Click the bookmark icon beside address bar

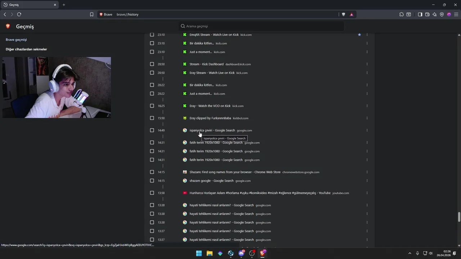(x=91, y=14)
